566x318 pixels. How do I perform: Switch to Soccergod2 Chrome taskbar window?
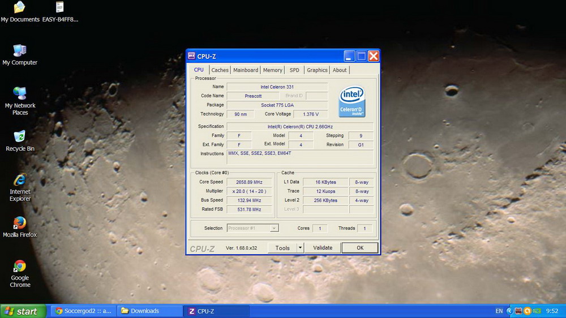point(83,311)
